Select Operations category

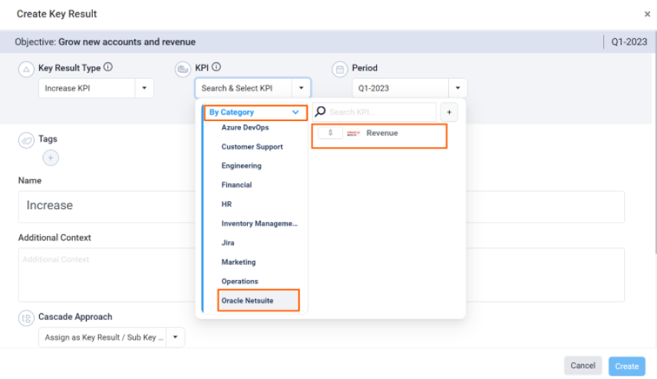(239, 281)
